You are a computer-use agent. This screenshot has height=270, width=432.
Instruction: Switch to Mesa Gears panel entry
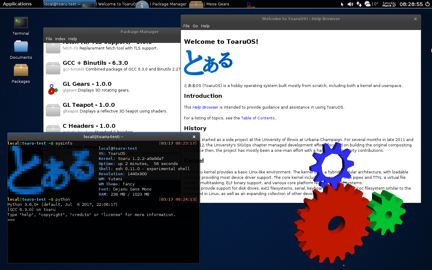230,4
